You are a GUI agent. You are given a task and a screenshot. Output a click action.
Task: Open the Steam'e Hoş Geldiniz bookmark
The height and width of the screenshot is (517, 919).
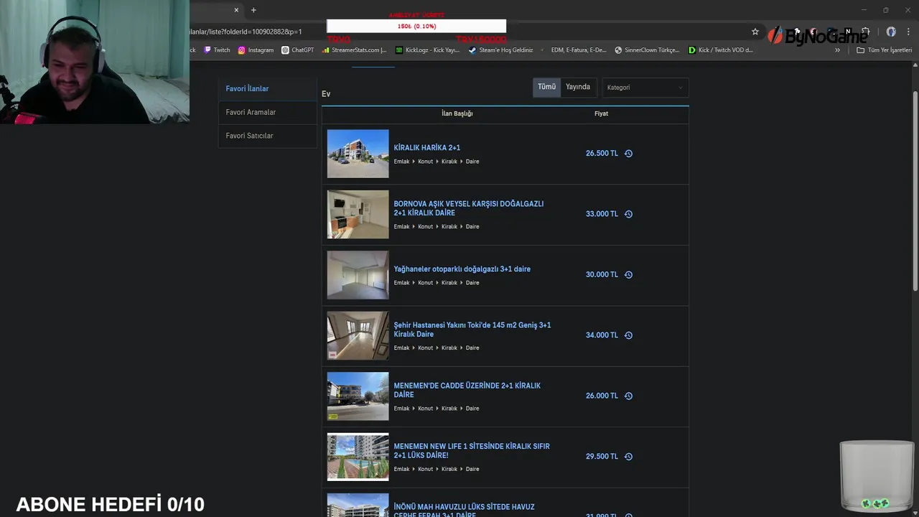pos(501,50)
